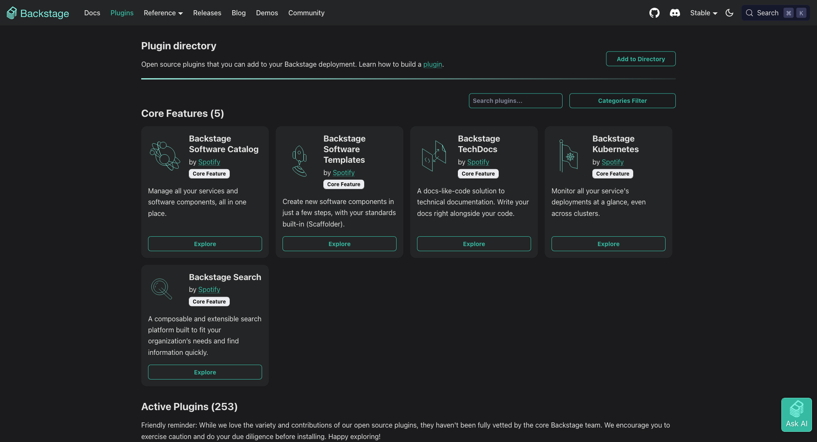This screenshot has width=817, height=442.
Task: Click the Kubernetes flag icon
Action: pos(568,156)
